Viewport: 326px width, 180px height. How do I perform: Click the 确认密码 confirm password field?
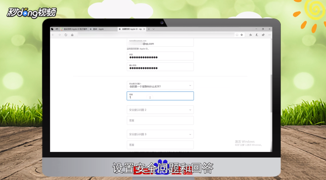(x=160, y=67)
